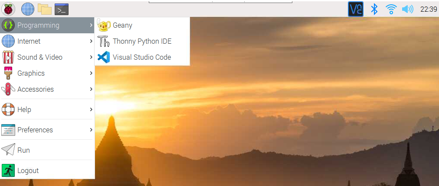Expand the Graphics submenu
The image size is (439, 186).
[47, 73]
